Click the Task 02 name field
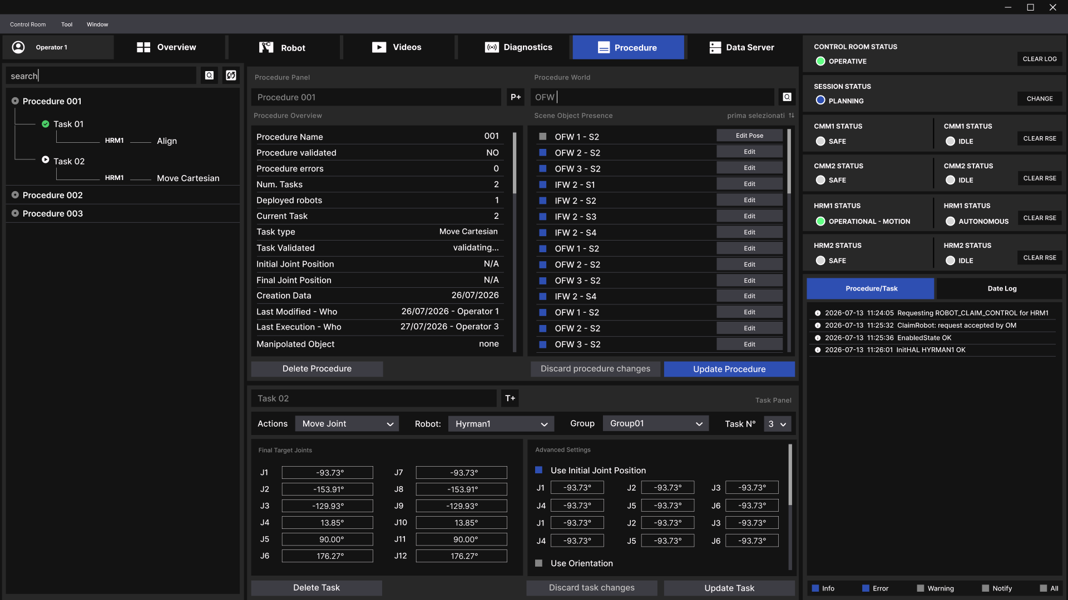The height and width of the screenshot is (600, 1068). tap(374, 398)
